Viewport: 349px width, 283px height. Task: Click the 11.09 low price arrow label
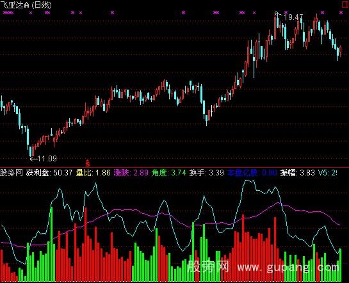click(x=44, y=159)
